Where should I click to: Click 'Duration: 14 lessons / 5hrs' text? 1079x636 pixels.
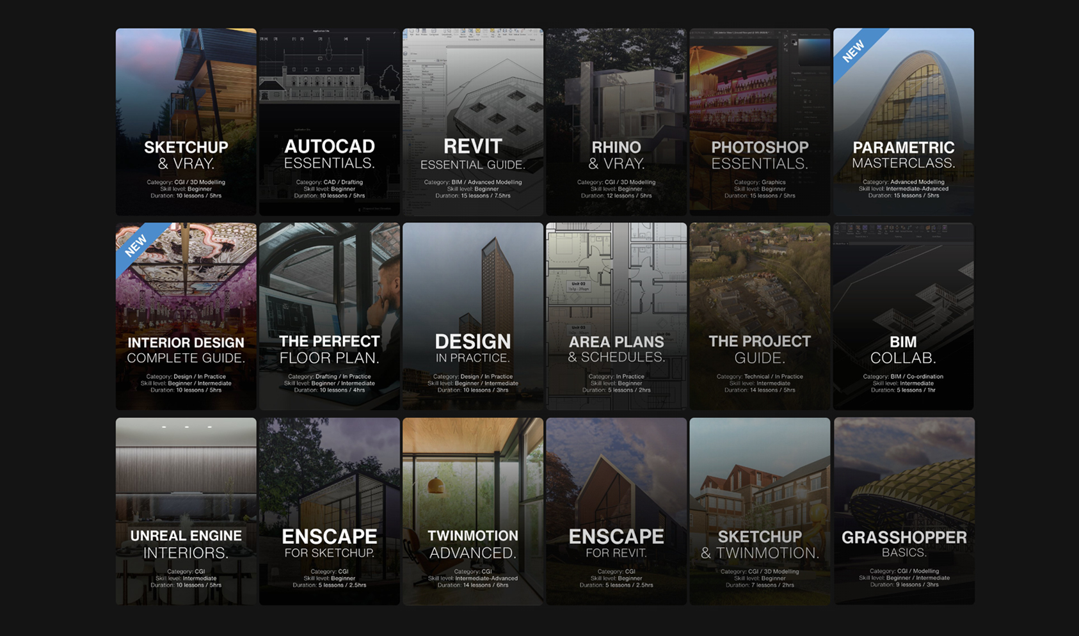click(x=759, y=390)
